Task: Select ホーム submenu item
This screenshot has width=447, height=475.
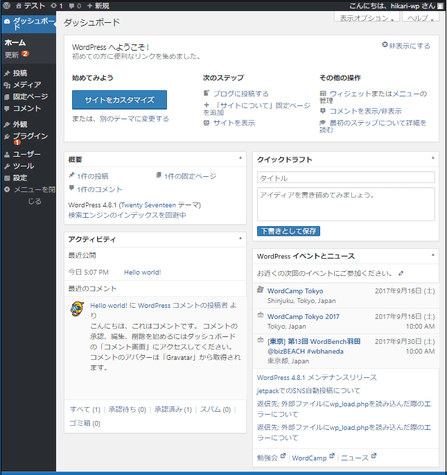Action: pyautogui.click(x=15, y=43)
